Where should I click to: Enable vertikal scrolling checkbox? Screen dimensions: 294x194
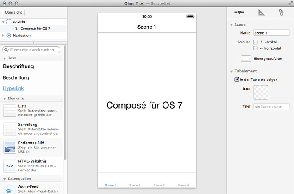pyautogui.click(x=255, y=42)
